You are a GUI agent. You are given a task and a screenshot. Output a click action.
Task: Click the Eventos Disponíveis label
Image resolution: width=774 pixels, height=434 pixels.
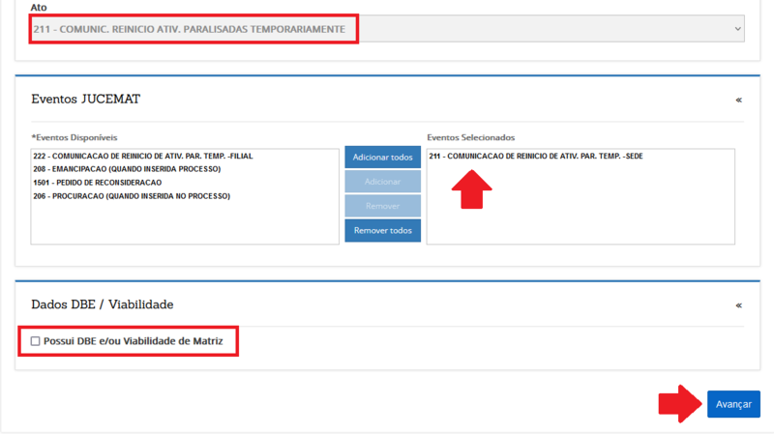pos(74,138)
